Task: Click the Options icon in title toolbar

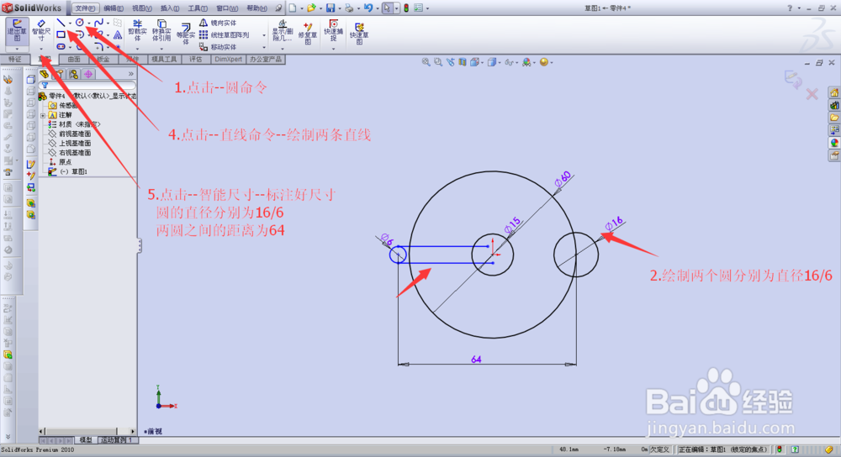Action: pyautogui.click(x=418, y=8)
